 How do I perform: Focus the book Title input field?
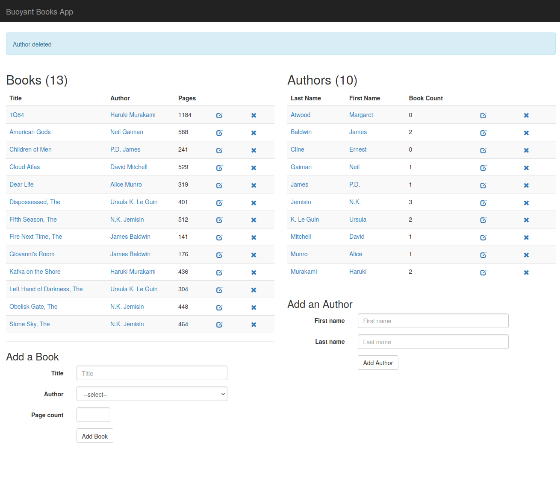[x=152, y=373]
